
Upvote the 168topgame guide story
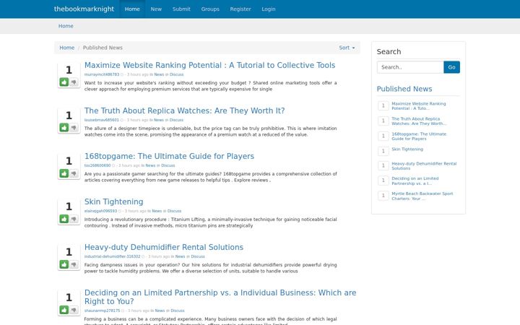coord(64,173)
